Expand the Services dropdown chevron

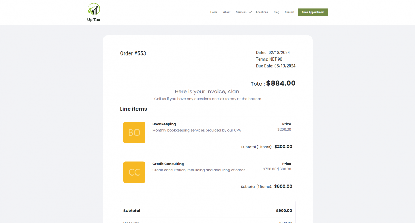pyautogui.click(x=250, y=12)
